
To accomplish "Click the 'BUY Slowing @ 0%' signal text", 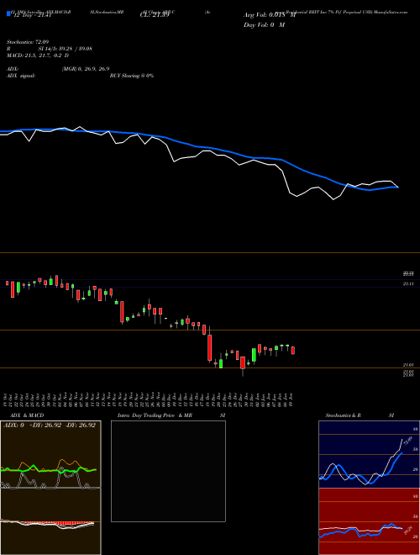I will pyautogui.click(x=132, y=76).
